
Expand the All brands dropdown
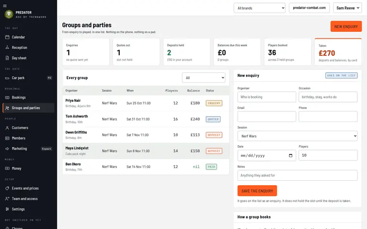pyautogui.click(x=259, y=8)
